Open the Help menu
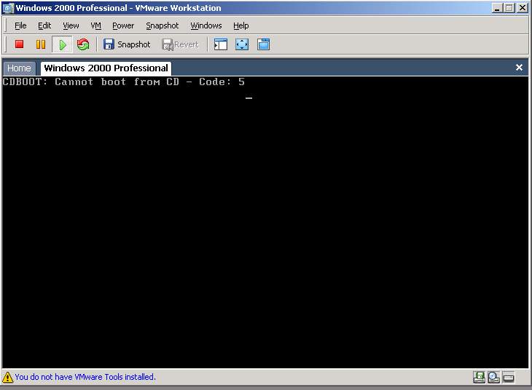 click(241, 25)
